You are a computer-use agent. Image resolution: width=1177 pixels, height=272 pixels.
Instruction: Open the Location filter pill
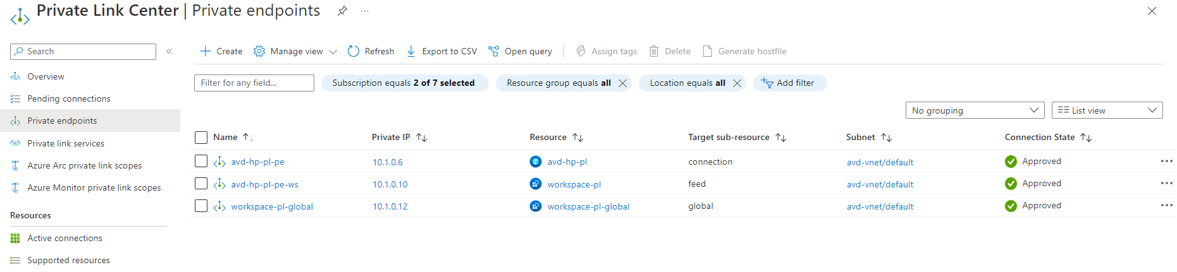pyautogui.click(x=686, y=83)
